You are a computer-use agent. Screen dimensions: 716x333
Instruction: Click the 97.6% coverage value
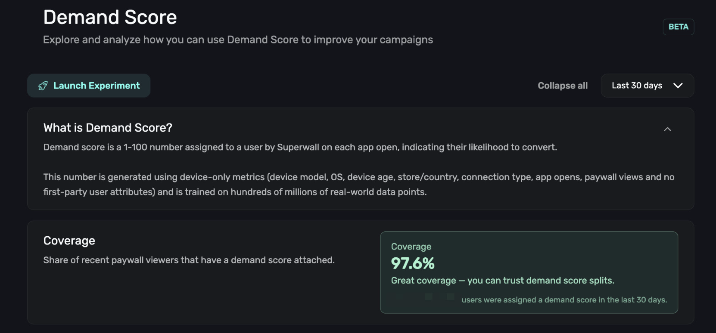412,263
